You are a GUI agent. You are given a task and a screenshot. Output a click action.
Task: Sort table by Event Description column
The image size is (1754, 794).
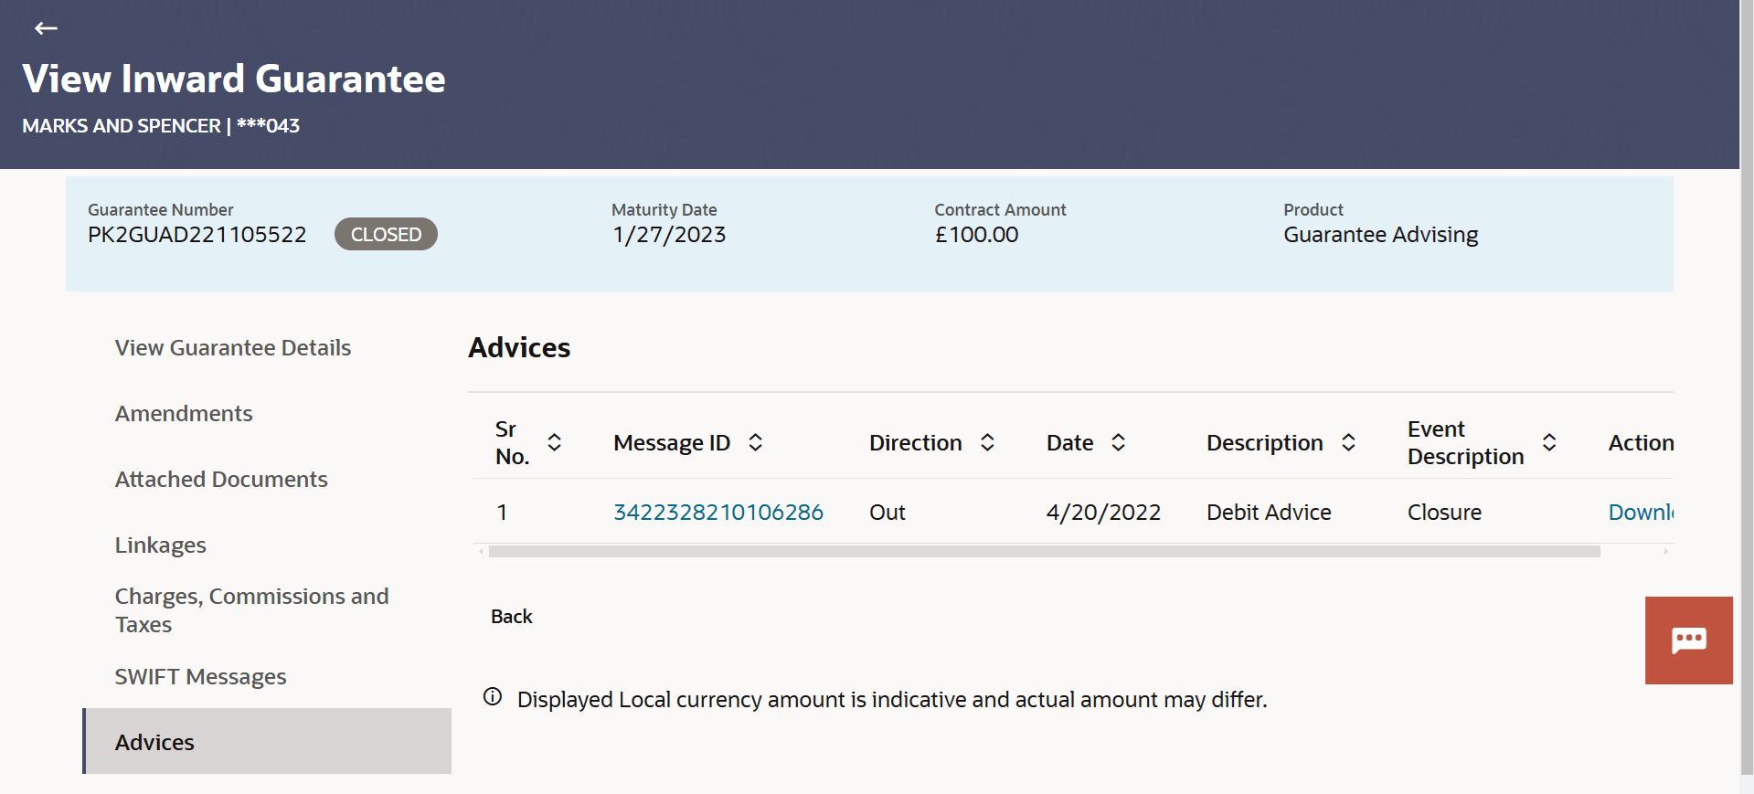click(1549, 443)
